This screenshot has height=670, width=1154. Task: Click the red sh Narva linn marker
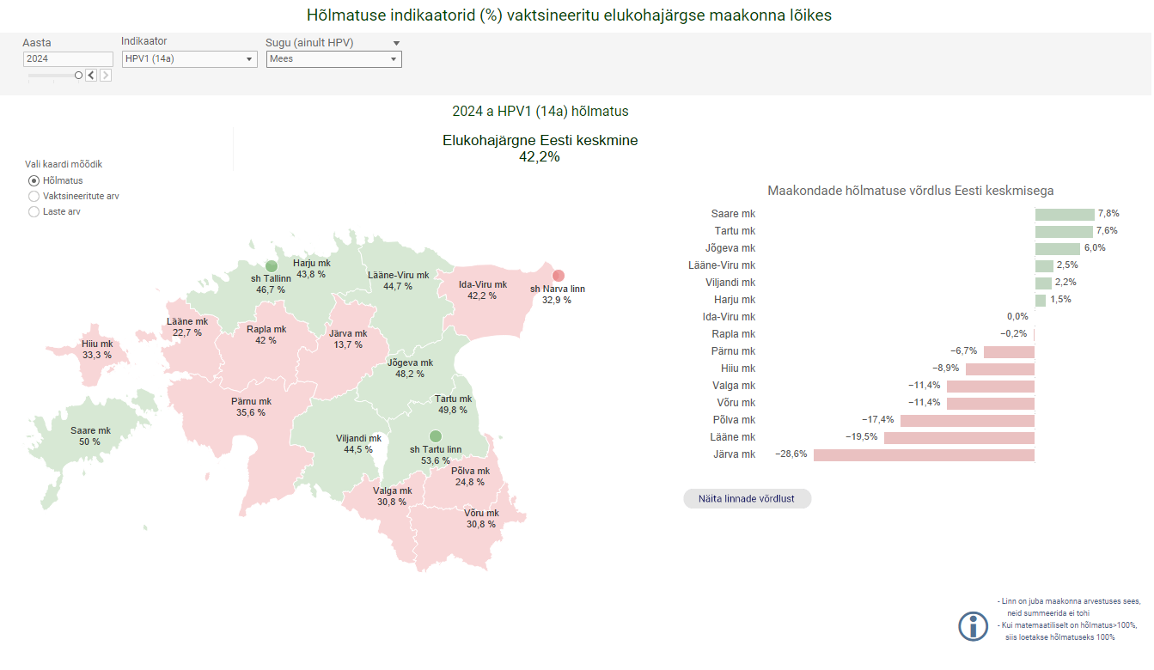pyautogui.click(x=559, y=276)
